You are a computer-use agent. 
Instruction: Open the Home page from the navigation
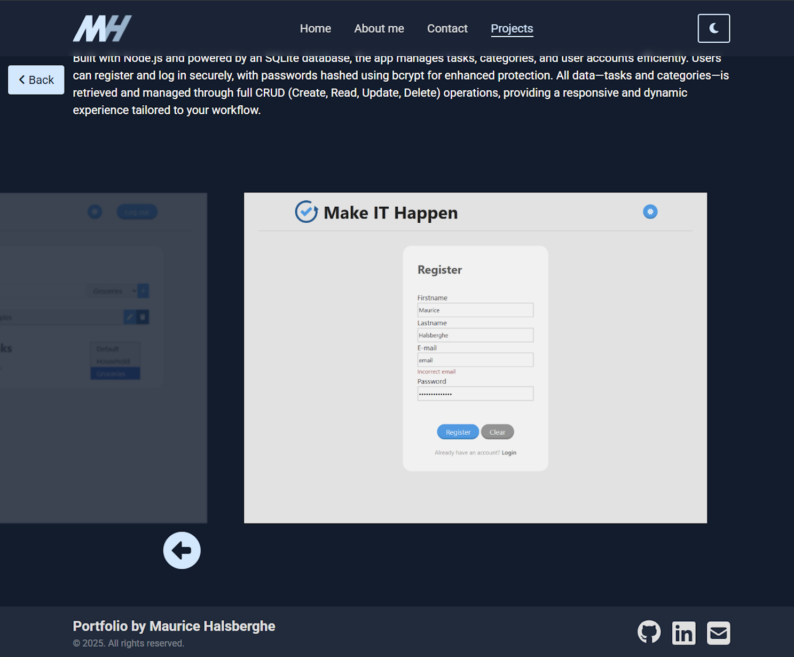click(315, 29)
